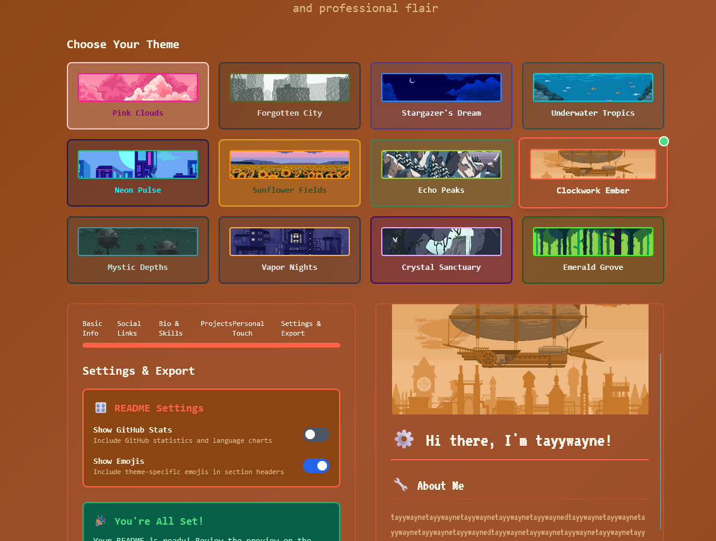Select the Sunflower Fields theme

click(x=290, y=173)
